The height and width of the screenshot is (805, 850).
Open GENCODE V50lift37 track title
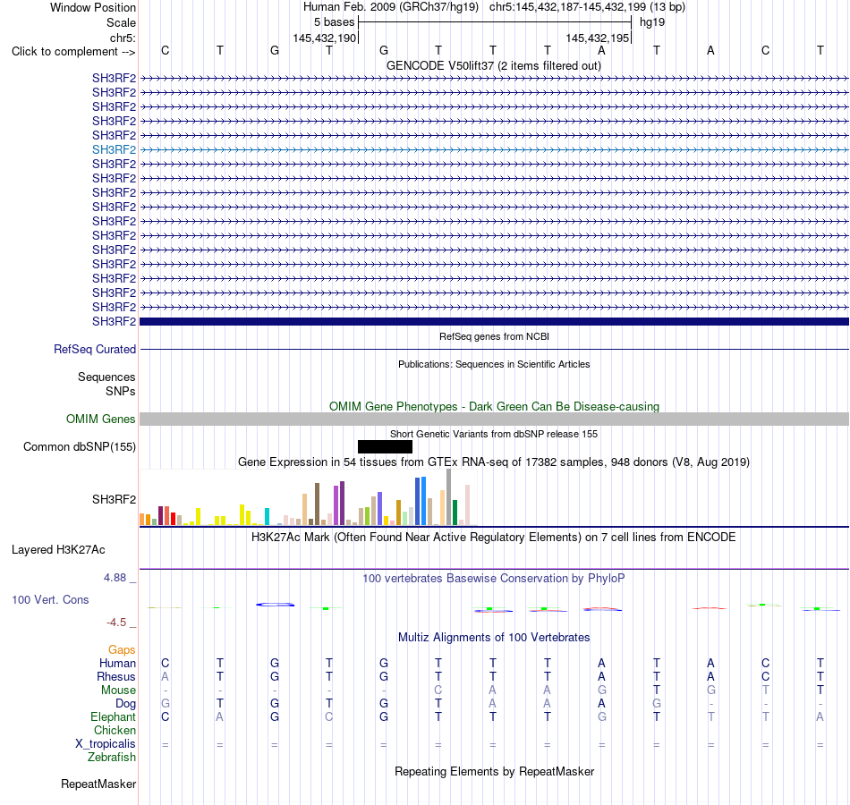(493, 65)
